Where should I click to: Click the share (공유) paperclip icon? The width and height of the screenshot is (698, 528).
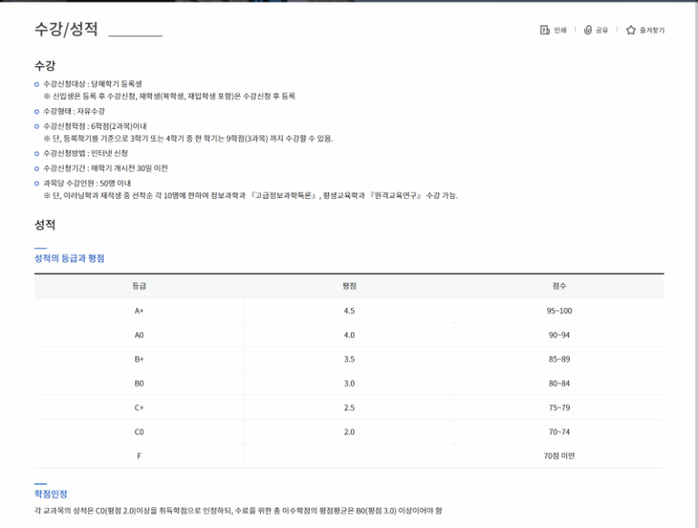point(588,30)
